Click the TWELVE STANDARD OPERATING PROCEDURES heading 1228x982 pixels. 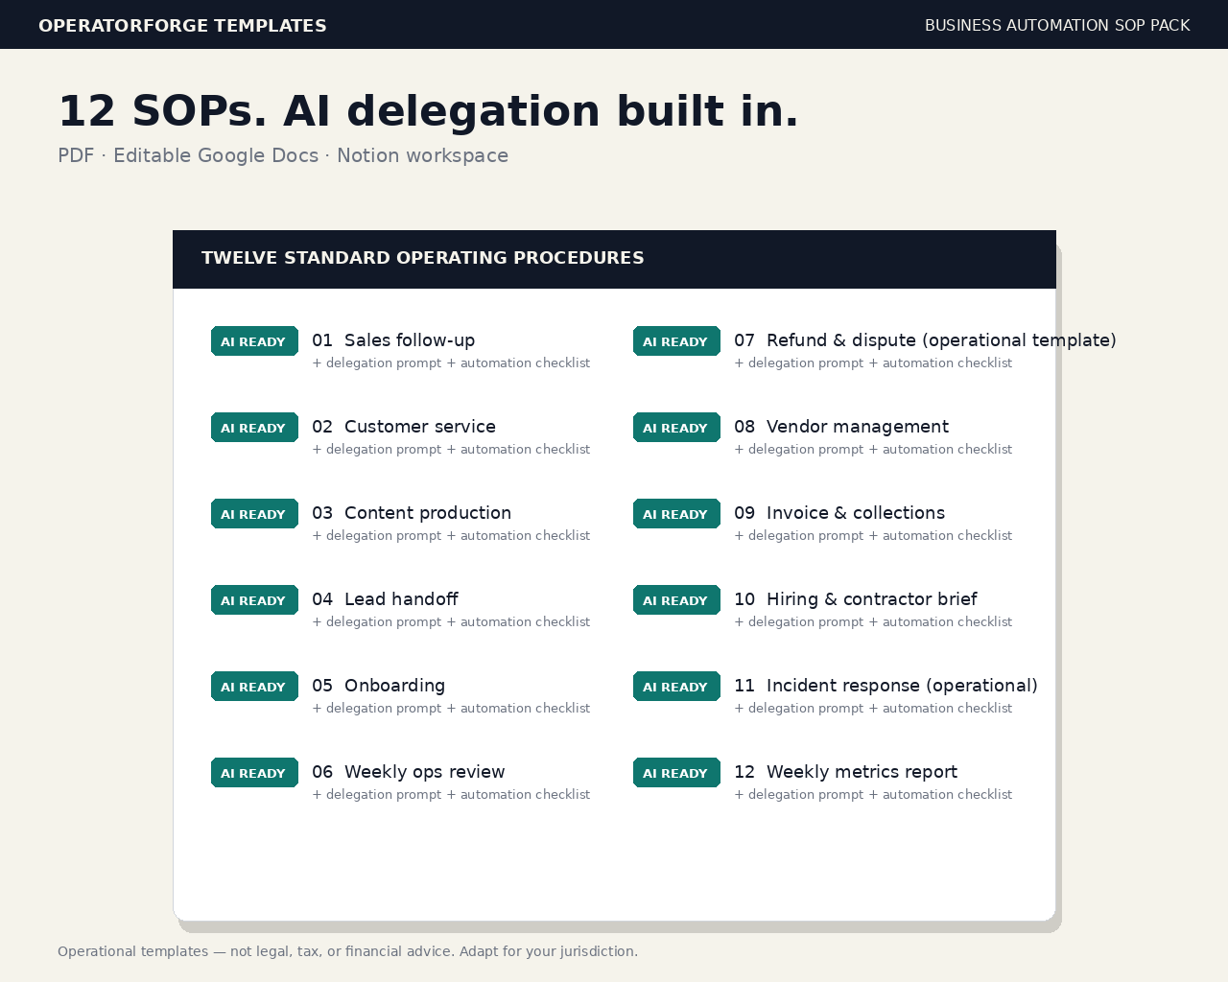pos(423,258)
